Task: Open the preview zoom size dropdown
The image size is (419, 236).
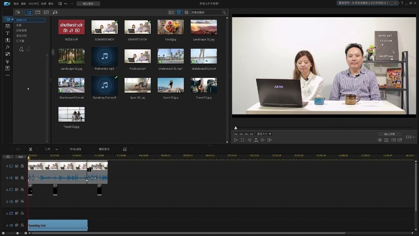Action: [264, 134]
